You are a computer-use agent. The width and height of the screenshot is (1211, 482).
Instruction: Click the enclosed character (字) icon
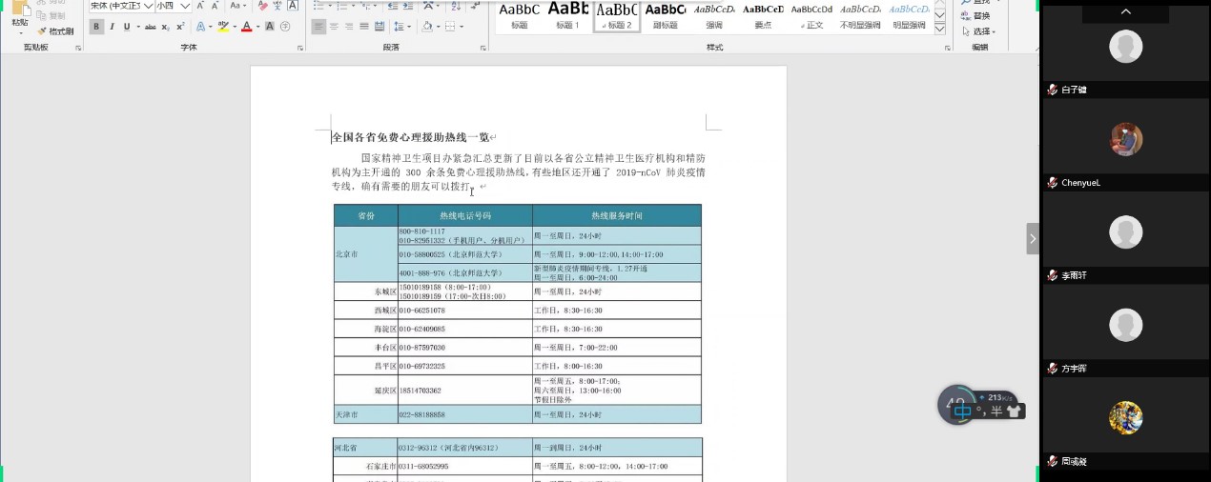(x=285, y=27)
